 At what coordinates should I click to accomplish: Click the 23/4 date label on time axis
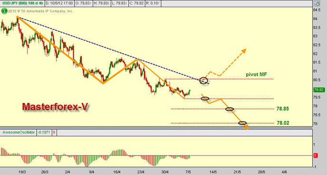click(x=141, y=172)
